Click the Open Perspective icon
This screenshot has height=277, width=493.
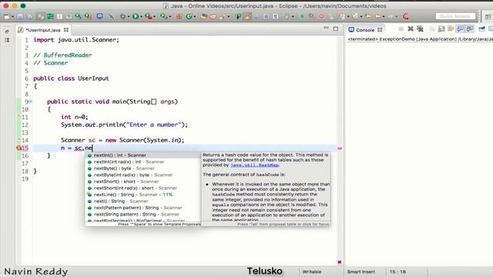click(488, 16)
